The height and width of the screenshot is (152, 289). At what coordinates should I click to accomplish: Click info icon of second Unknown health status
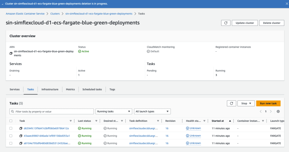pos(187,136)
